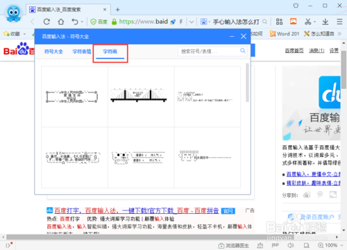
Task: Click the undo restore-tab arrow icon
Action: pyautogui.click(x=75, y=22)
